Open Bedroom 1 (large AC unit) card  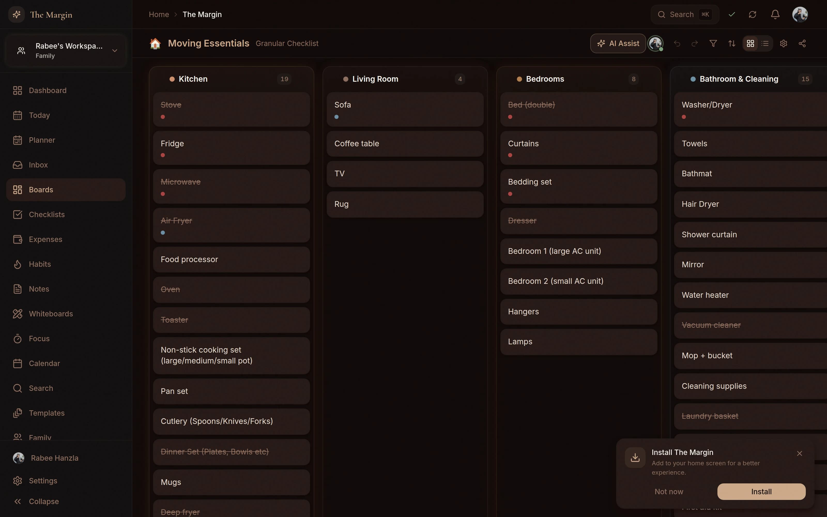(579, 251)
